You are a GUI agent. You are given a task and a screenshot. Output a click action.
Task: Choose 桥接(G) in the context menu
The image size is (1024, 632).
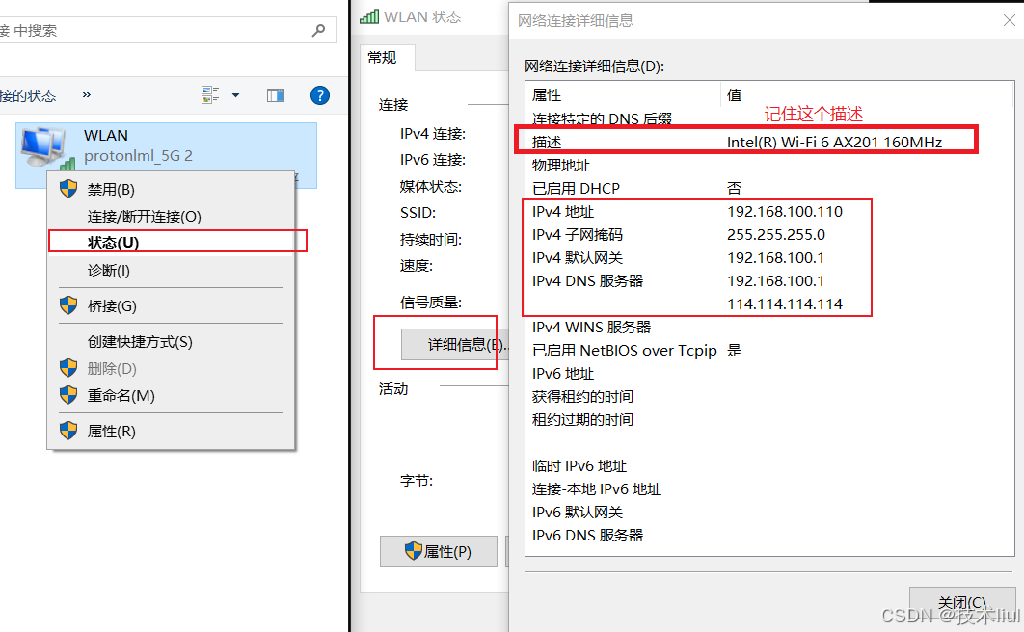tap(171, 306)
